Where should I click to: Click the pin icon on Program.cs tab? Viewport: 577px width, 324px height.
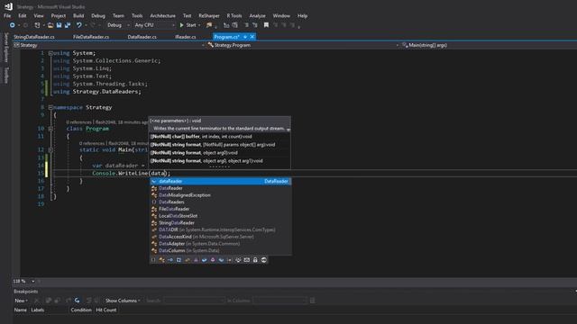click(x=245, y=37)
